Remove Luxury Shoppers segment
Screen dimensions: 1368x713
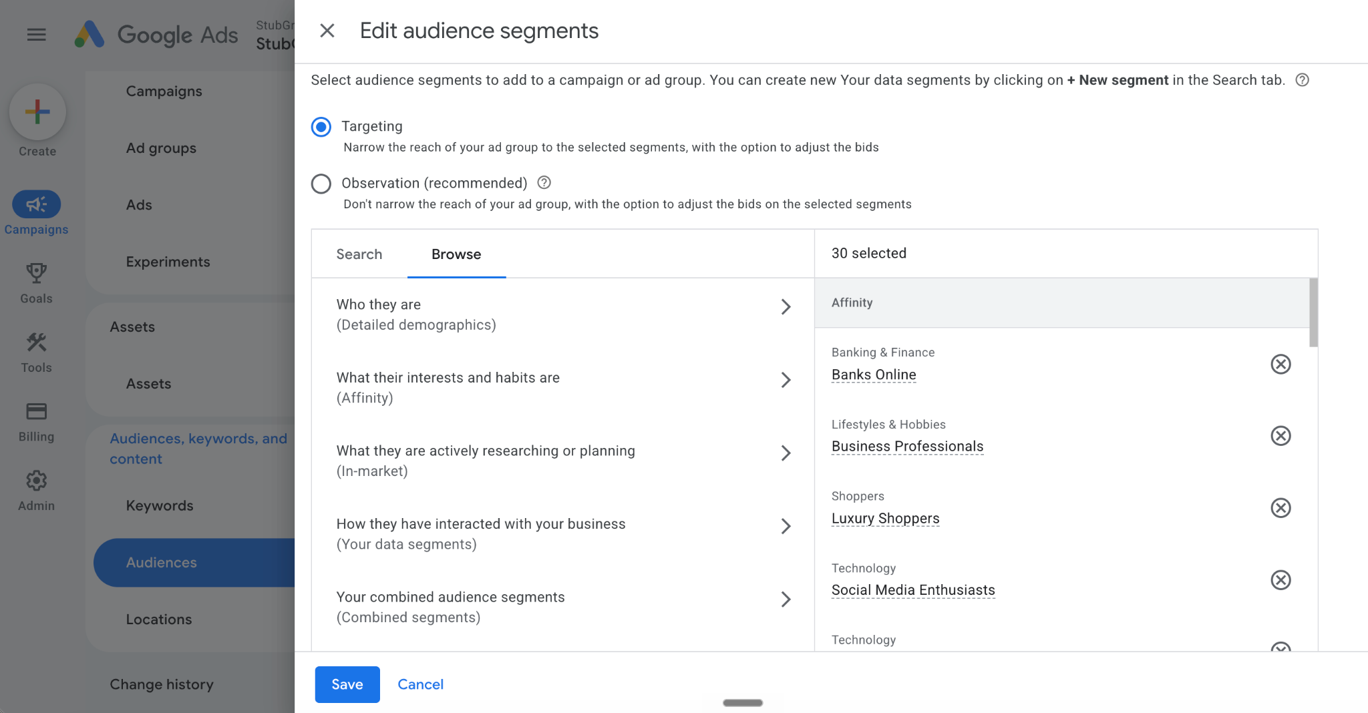[x=1280, y=508]
